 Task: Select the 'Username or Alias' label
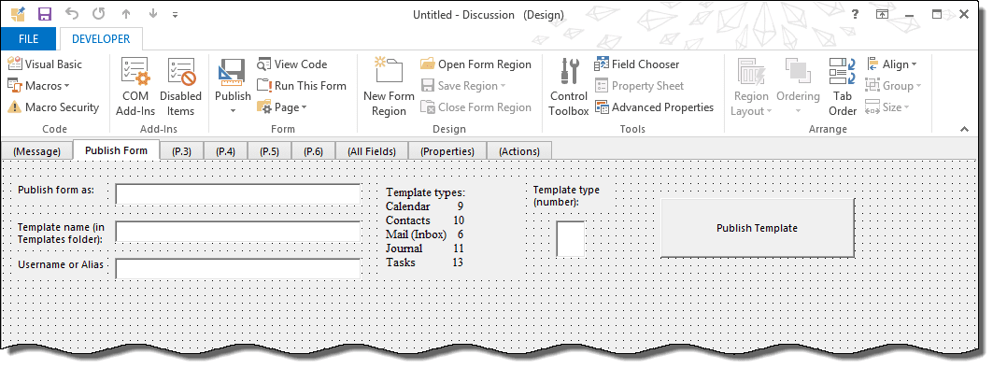(61, 264)
